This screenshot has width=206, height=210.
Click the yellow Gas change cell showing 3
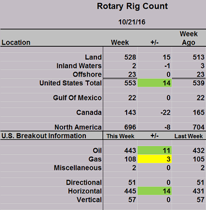(155, 159)
